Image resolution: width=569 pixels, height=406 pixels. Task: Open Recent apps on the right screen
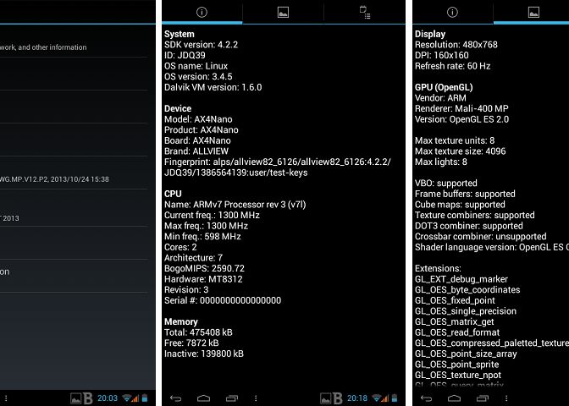tap(481, 398)
